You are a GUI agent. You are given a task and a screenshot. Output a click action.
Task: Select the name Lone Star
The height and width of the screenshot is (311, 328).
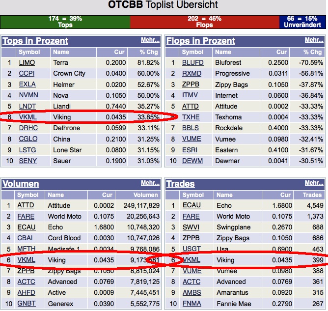(67, 150)
